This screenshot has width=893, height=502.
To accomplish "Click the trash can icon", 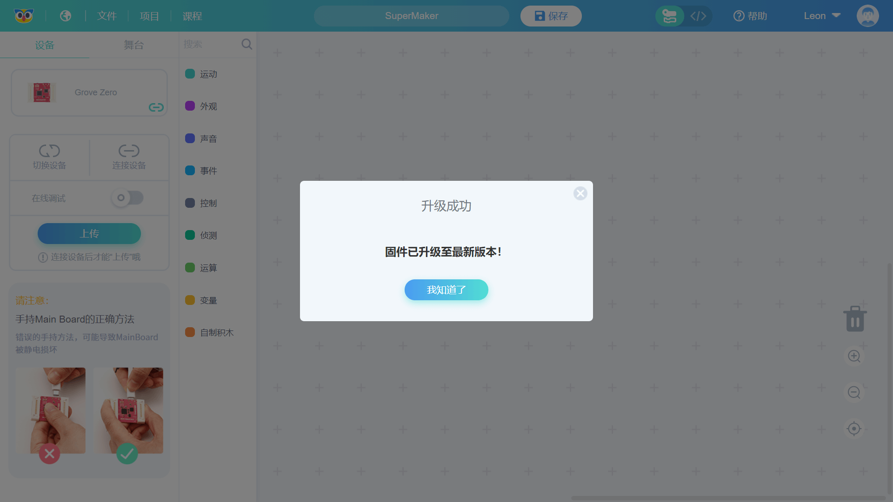I will [855, 319].
